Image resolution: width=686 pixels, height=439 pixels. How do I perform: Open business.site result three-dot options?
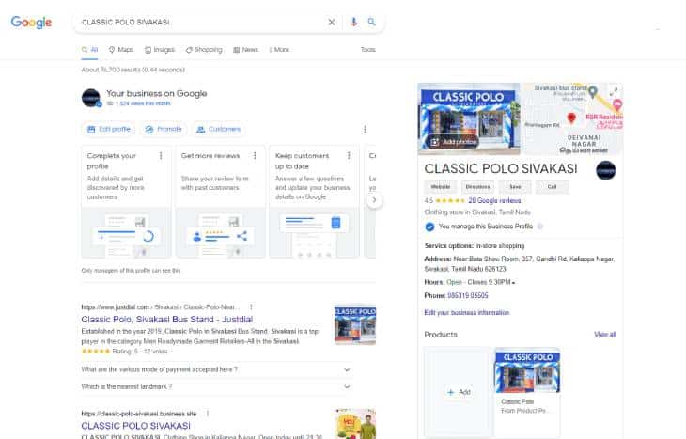point(208,414)
